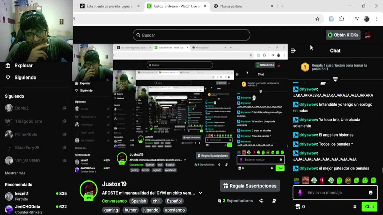This screenshot has height=215, width=383.
Task: Click the chat scrollbar thumb
Action: [x=382, y=170]
